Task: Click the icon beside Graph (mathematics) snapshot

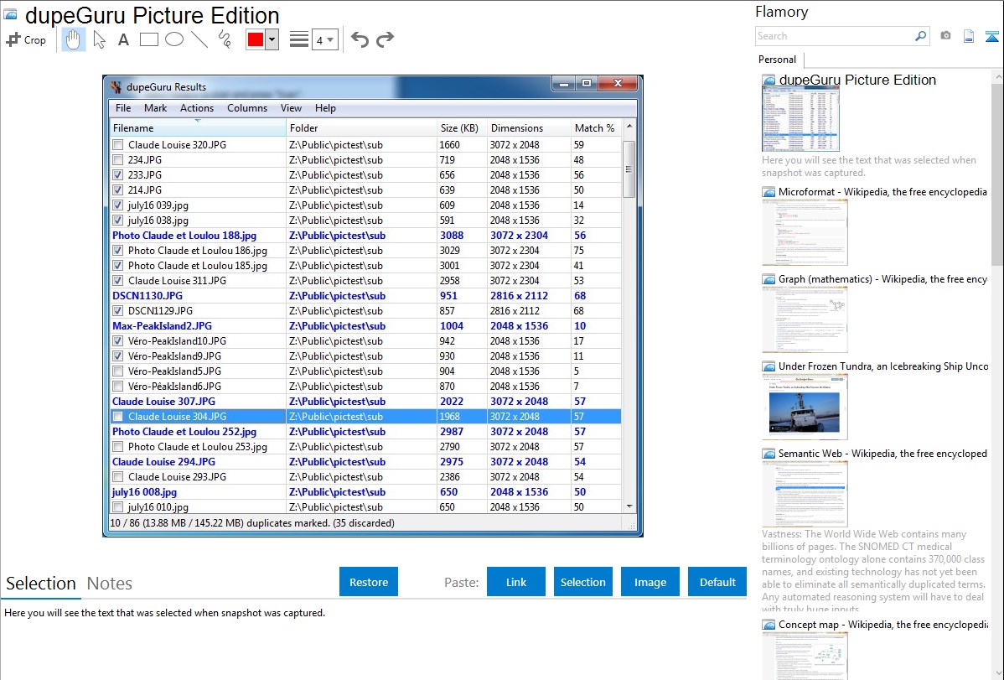Action: pyautogui.click(x=769, y=279)
